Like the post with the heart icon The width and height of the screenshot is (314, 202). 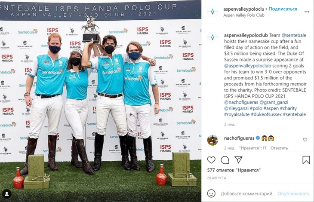click(x=211, y=160)
